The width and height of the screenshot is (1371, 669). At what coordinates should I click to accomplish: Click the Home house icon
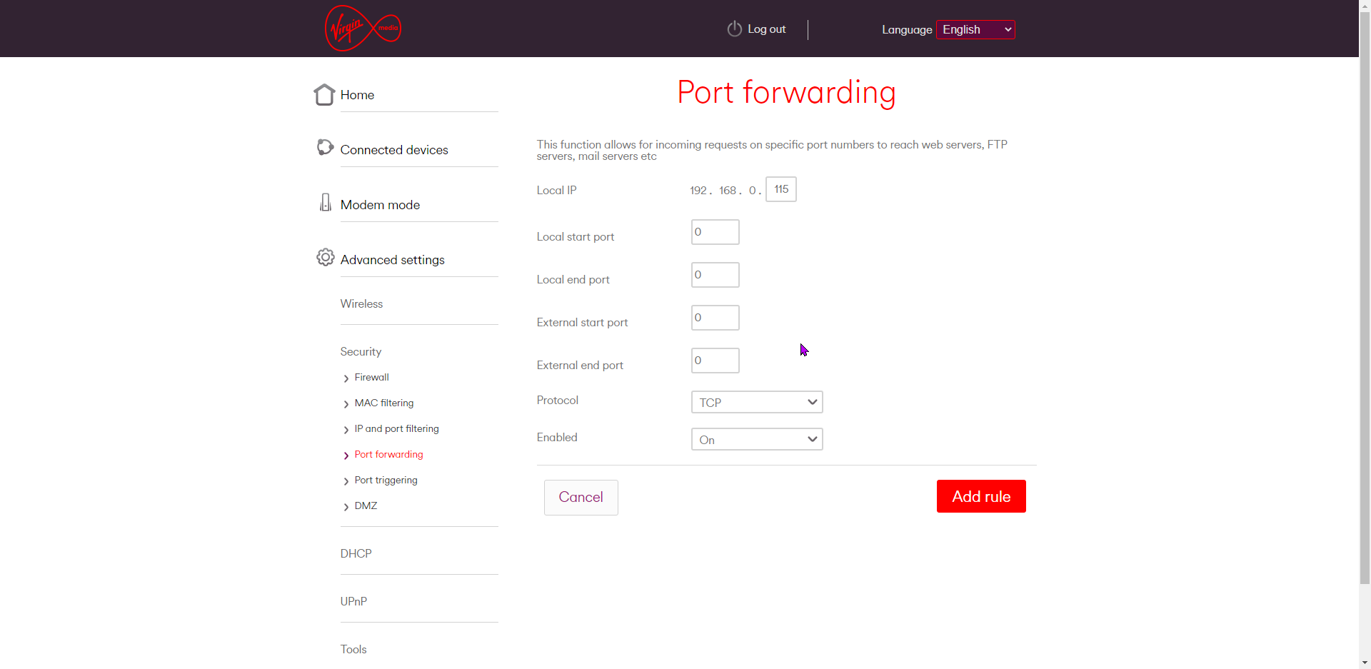click(324, 94)
